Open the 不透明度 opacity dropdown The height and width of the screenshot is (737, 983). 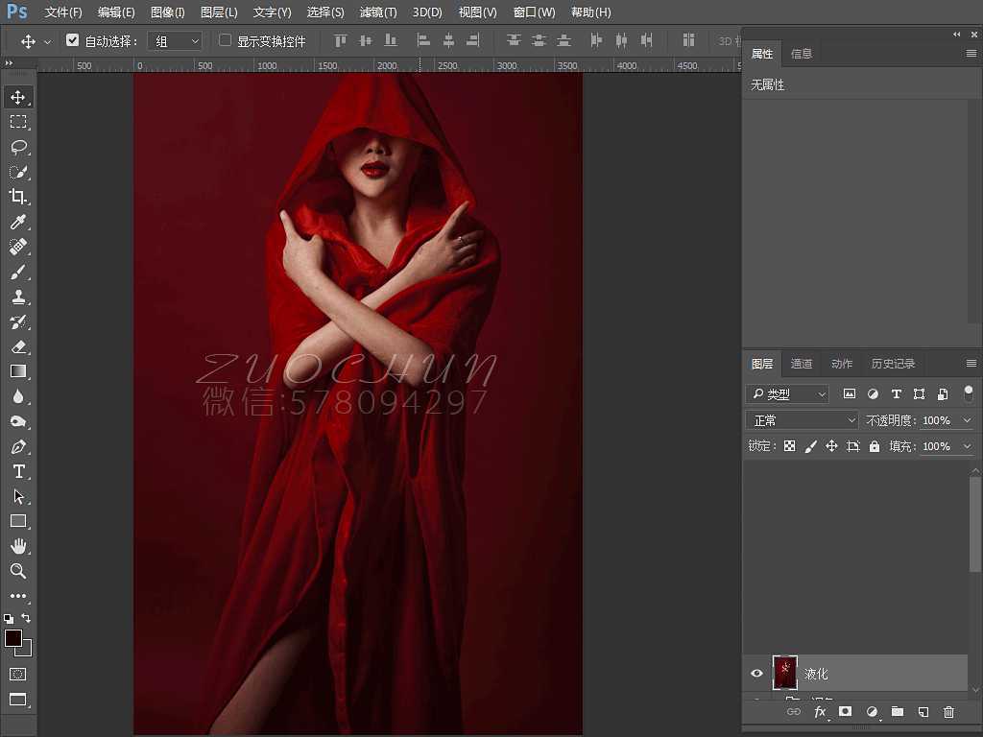[x=966, y=419]
